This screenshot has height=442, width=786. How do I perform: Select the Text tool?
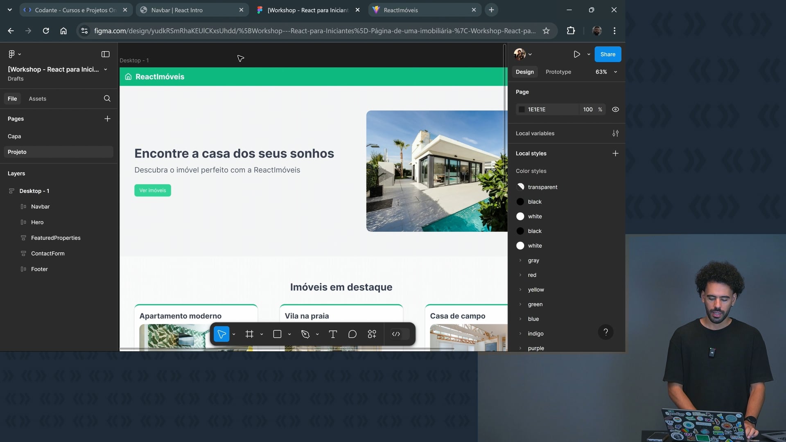click(x=333, y=334)
